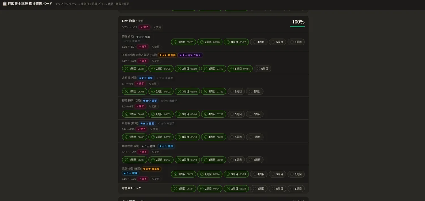Uncheck 4周目 07/13 for 不動産物権変動と登記

[214, 69]
